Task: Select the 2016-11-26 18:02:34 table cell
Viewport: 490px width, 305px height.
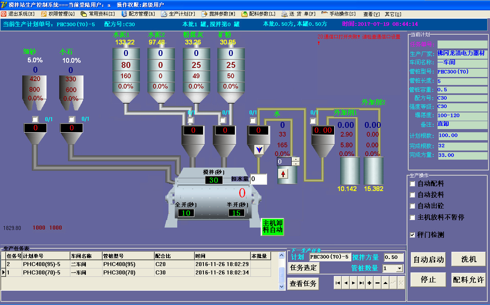Action: tap(222, 272)
